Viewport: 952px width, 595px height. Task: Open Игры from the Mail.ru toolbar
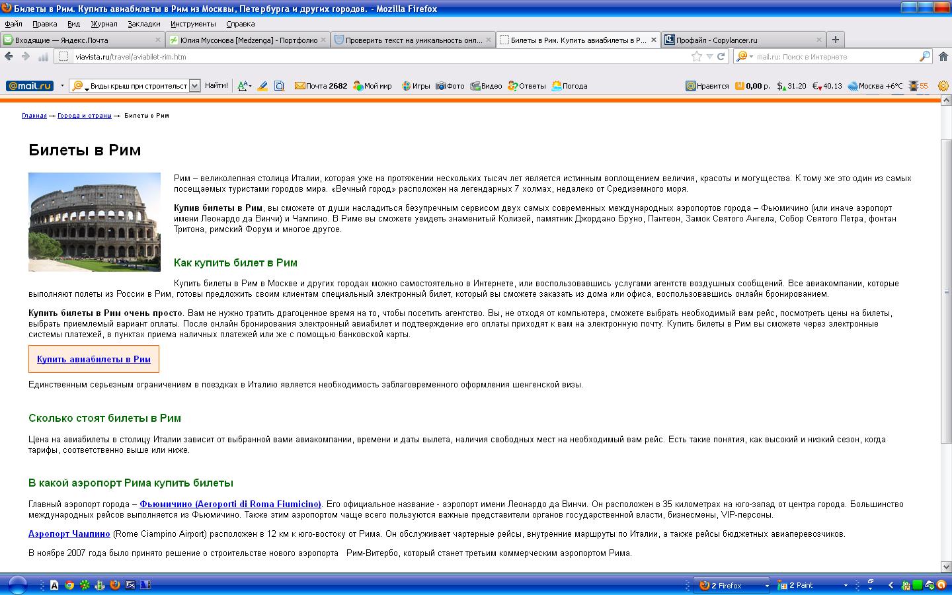point(416,85)
